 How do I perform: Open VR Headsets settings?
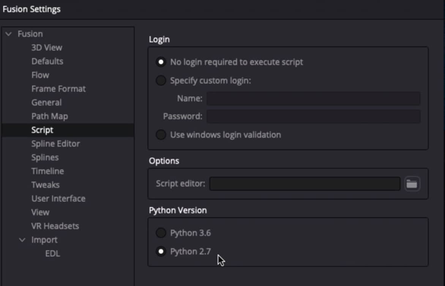[55, 226]
